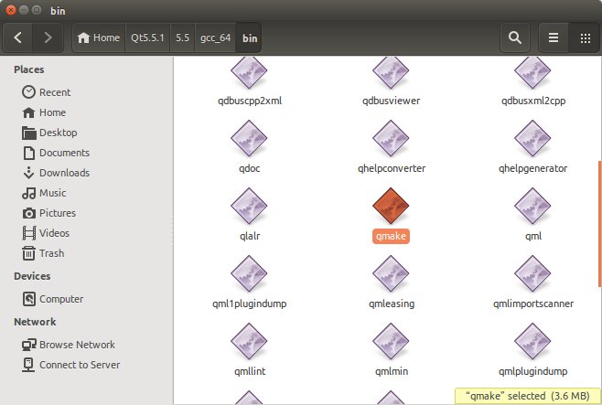Switch to list view
This screenshot has height=405, width=602.
(554, 37)
